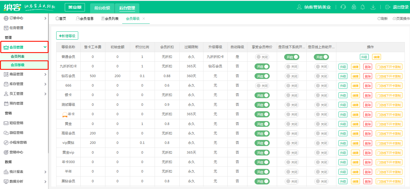410x189 pixels.
Task: Switch to the 会员列表 tab
Action: click(109, 19)
